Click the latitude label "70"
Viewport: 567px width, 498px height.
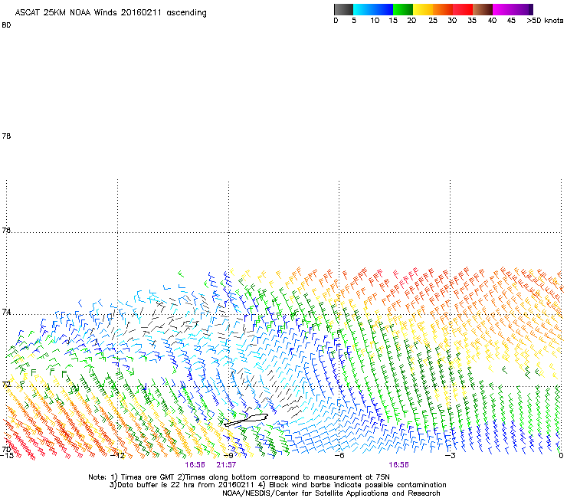point(6,449)
